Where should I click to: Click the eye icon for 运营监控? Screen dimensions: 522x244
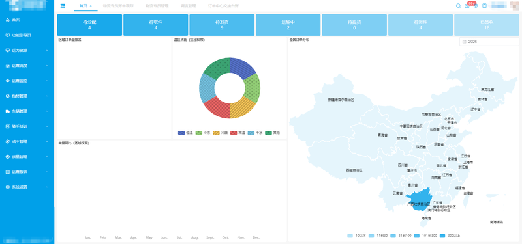[x=8, y=81]
